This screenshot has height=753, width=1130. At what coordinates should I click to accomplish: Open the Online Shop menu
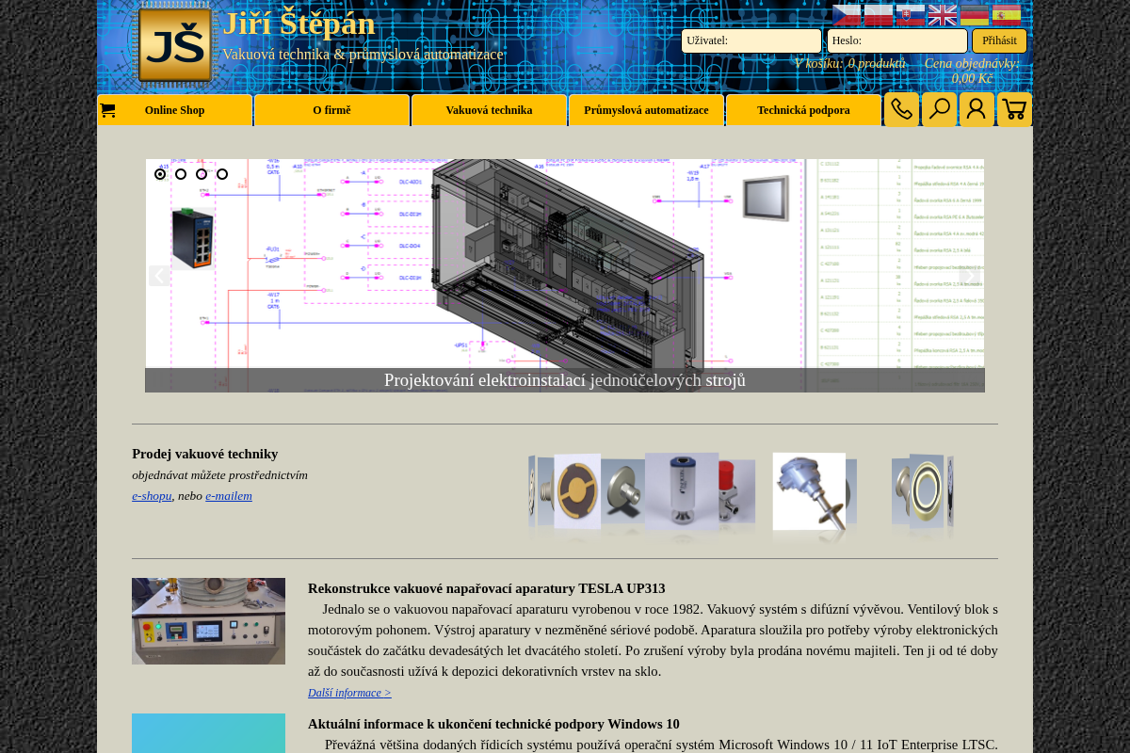(174, 110)
